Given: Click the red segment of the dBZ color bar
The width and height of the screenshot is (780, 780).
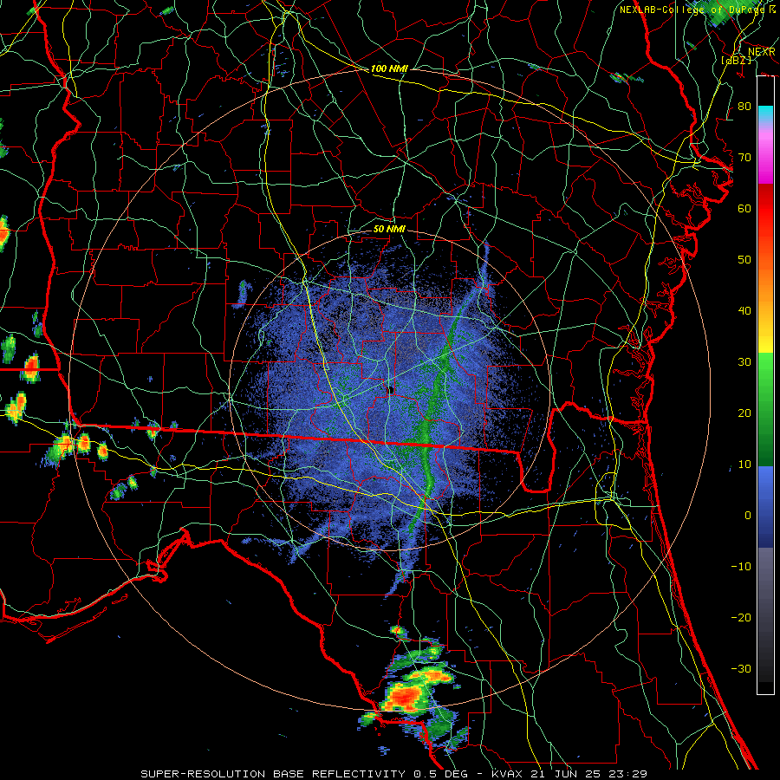Looking at the screenshot, I should pyautogui.click(x=765, y=217).
